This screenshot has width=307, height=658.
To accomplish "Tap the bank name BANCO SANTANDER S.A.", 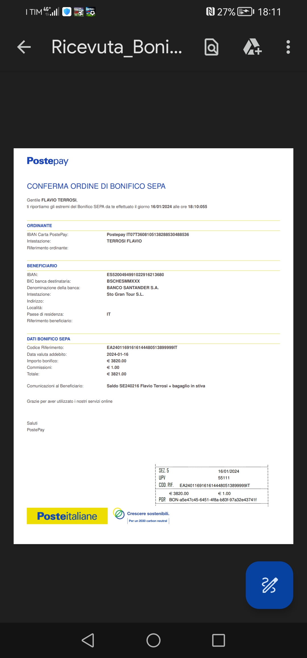I will 133,288.
